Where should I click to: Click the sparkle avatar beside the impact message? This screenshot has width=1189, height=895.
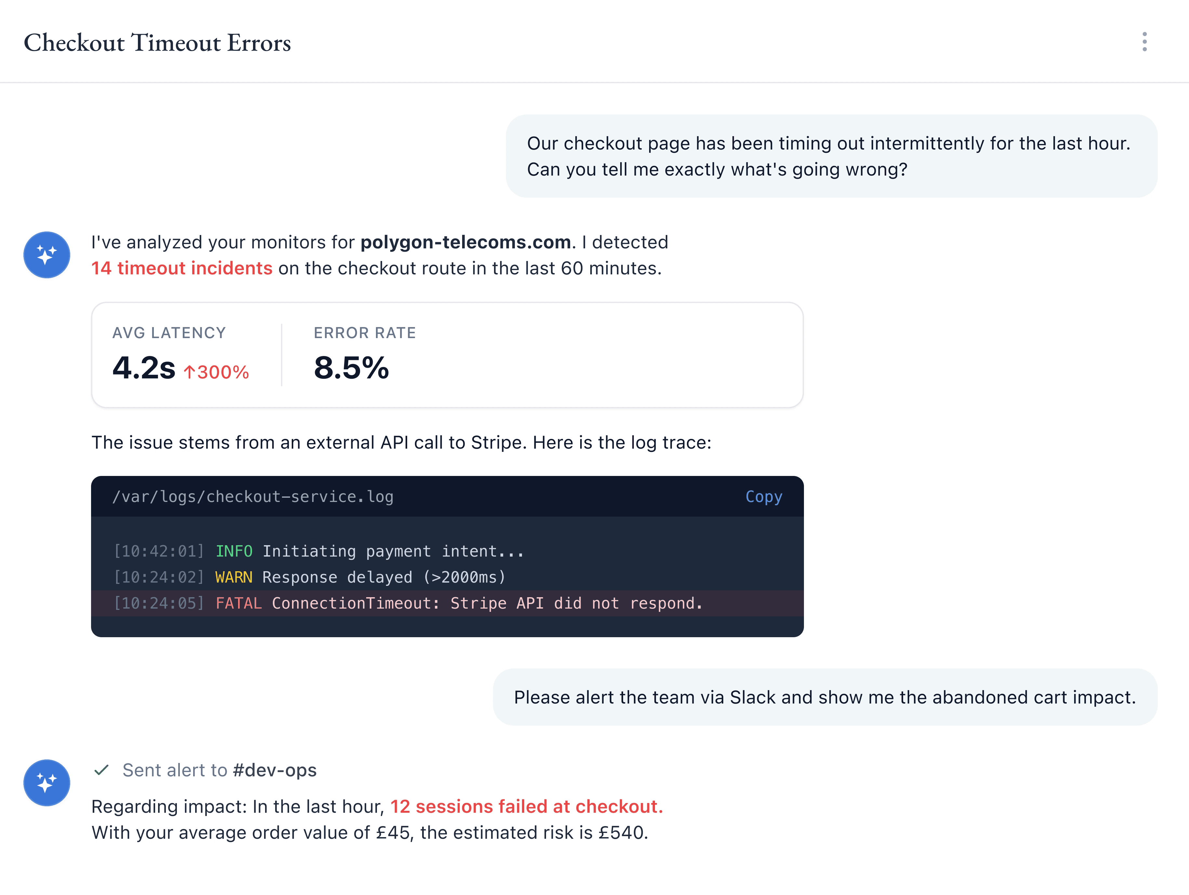(x=47, y=783)
